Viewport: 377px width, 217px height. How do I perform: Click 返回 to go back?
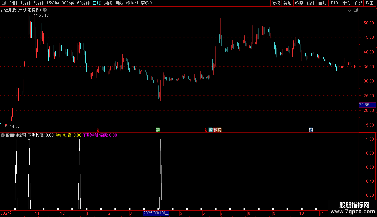pos(370,3)
